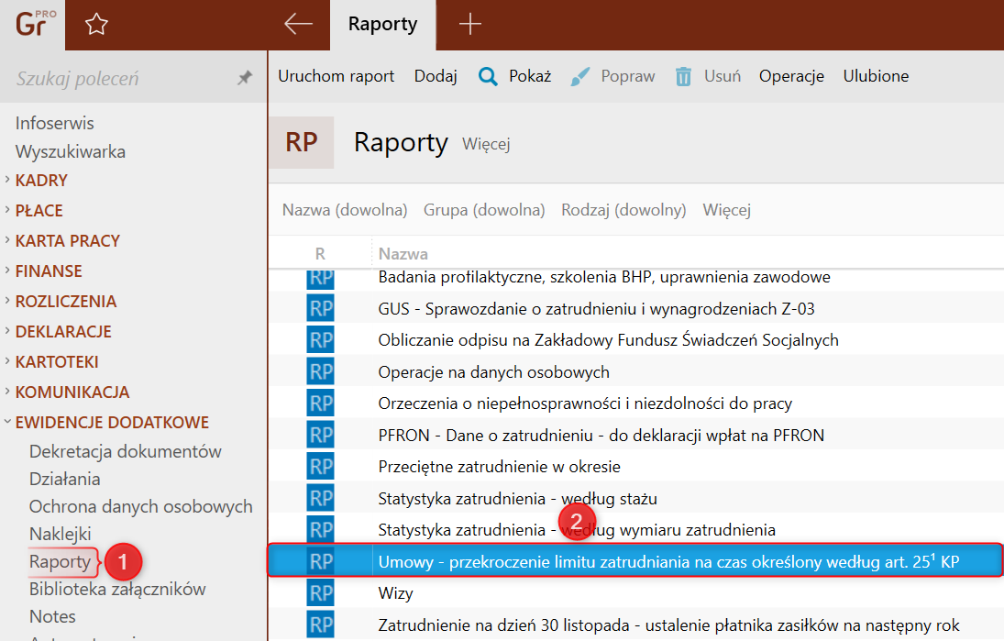Open the Operacje menu
Viewport: 1004px width, 641px height.
[x=791, y=76]
